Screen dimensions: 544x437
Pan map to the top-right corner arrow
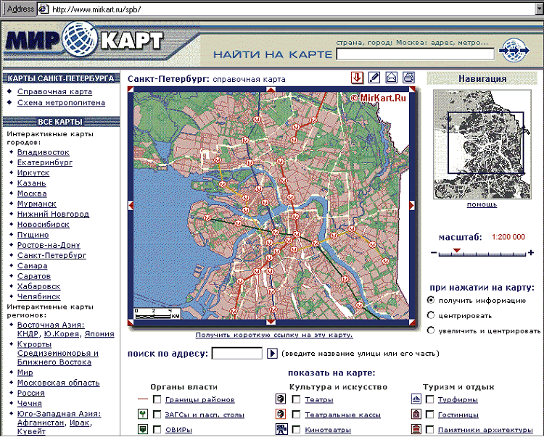(x=412, y=89)
